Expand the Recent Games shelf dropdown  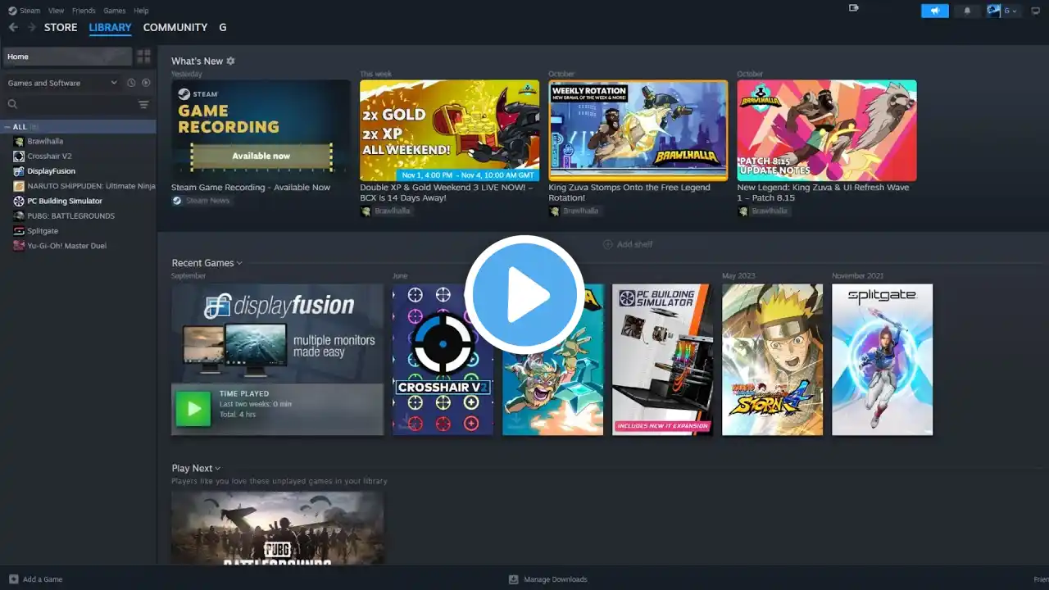point(239,263)
